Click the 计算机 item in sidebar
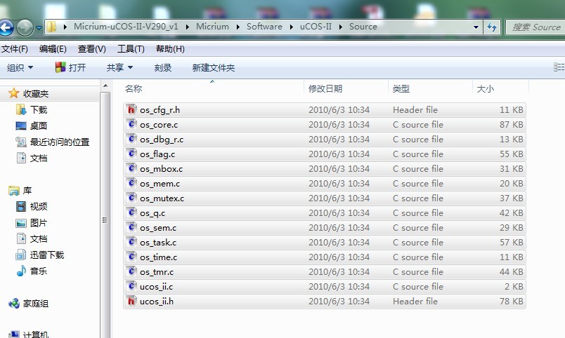This screenshot has height=338, width=565. [x=35, y=334]
